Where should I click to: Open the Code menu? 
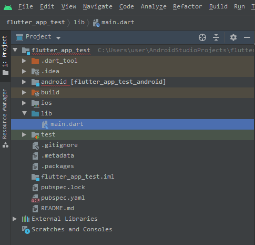pyautogui.click(x=127, y=6)
